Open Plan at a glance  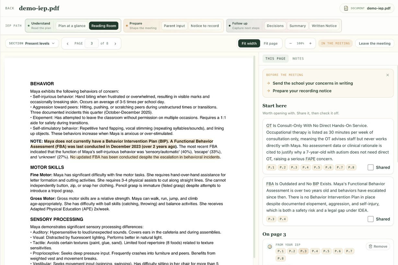coord(72,26)
